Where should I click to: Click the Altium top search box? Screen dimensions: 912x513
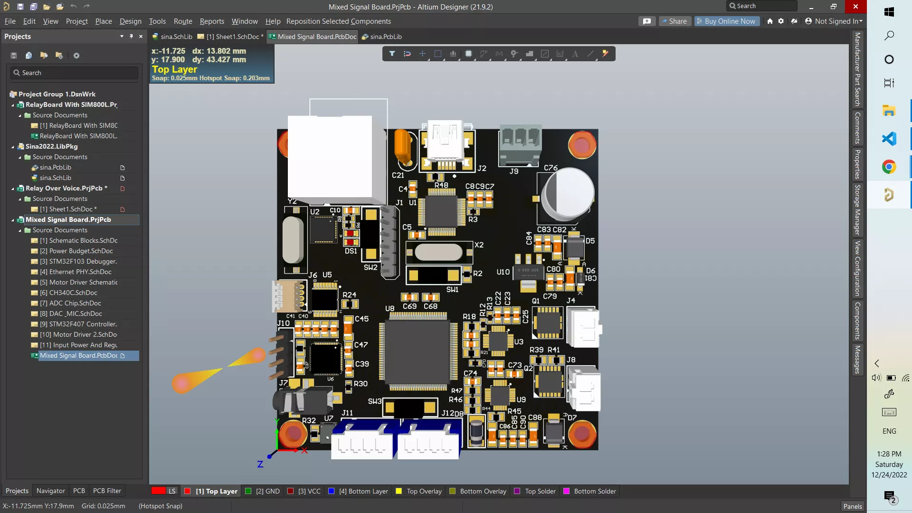[761, 6]
